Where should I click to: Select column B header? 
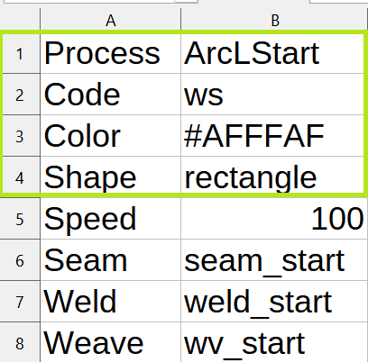[274, 20]
